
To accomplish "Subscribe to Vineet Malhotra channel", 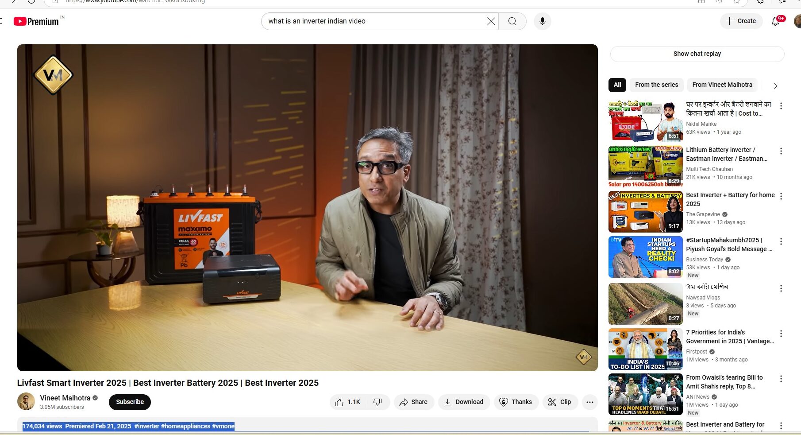I will [130, 402].
